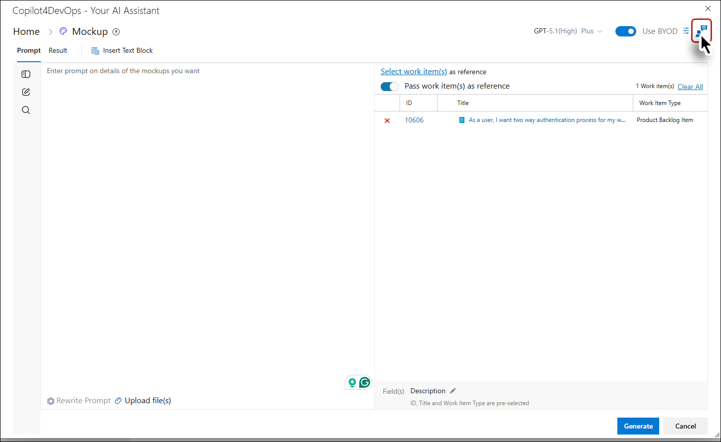Toggle the sidebar panel layout icon
721x442 pixels.
coord(26,74)
